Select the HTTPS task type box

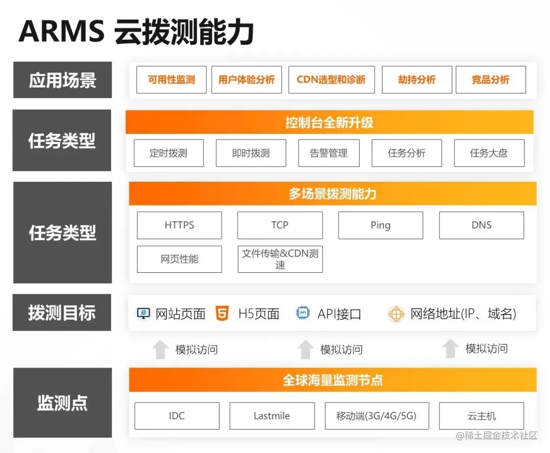(x=179, y=225)
